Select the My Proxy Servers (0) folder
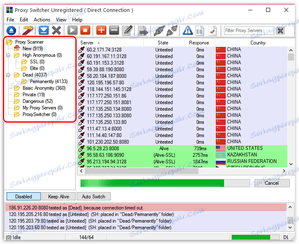 pyautogui.click(x=42, y=108)
